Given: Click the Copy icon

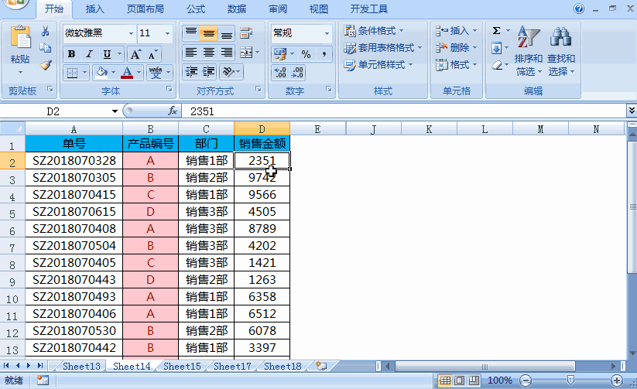Looking at the screenshot, I should (x=46, y=48).
